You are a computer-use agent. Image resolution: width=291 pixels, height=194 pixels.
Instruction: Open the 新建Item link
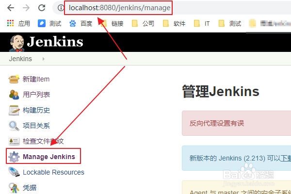36,79
